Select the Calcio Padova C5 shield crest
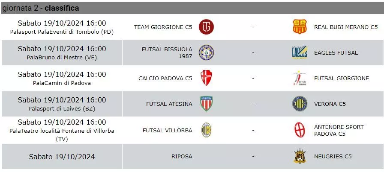This screenshot has height=172, width=384. (x=206, y=78)
